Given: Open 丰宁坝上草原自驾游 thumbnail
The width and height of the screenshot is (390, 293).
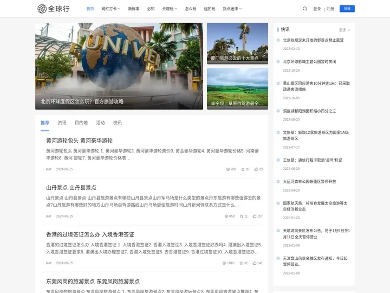Looking at the screenshot, I should pyautogui.click(x=238, y=88).
